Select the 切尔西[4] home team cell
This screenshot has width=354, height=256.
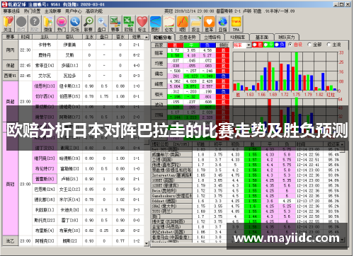[x=45, y=96]
